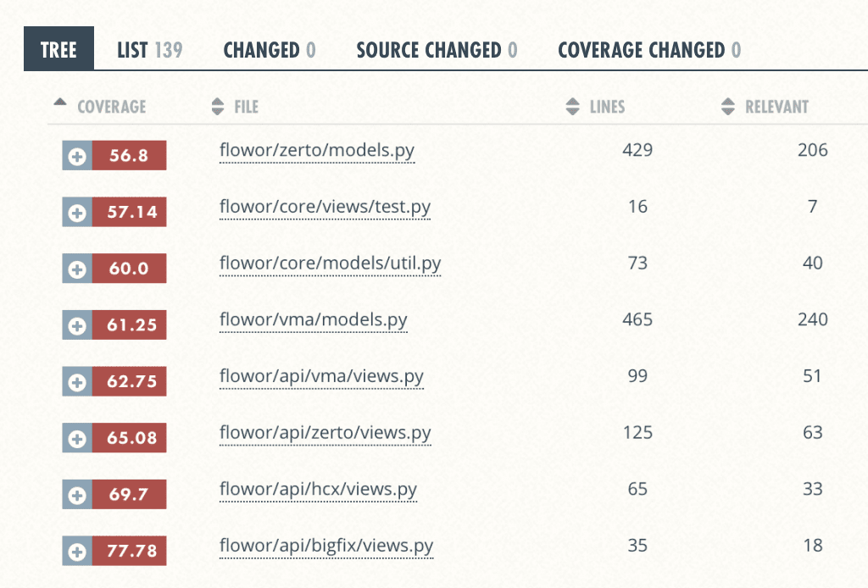Open flowor/zerto/models.py file link
Screen dimensions: 868x588
317,151
